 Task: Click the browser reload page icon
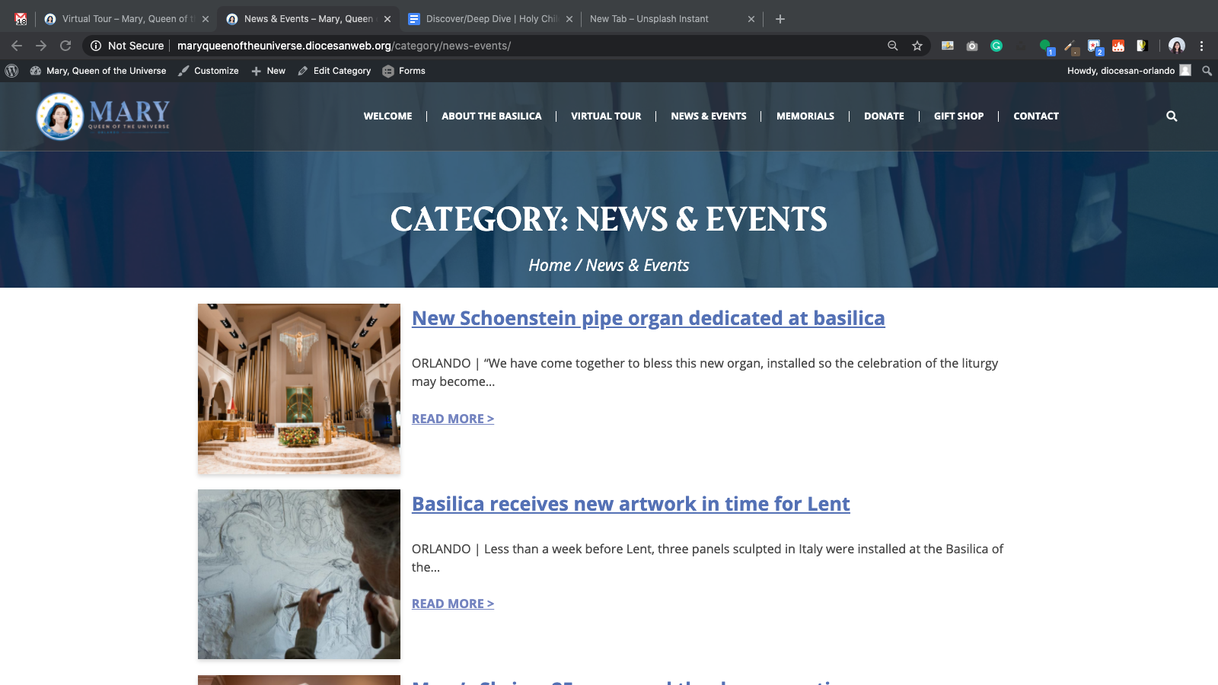65,46
